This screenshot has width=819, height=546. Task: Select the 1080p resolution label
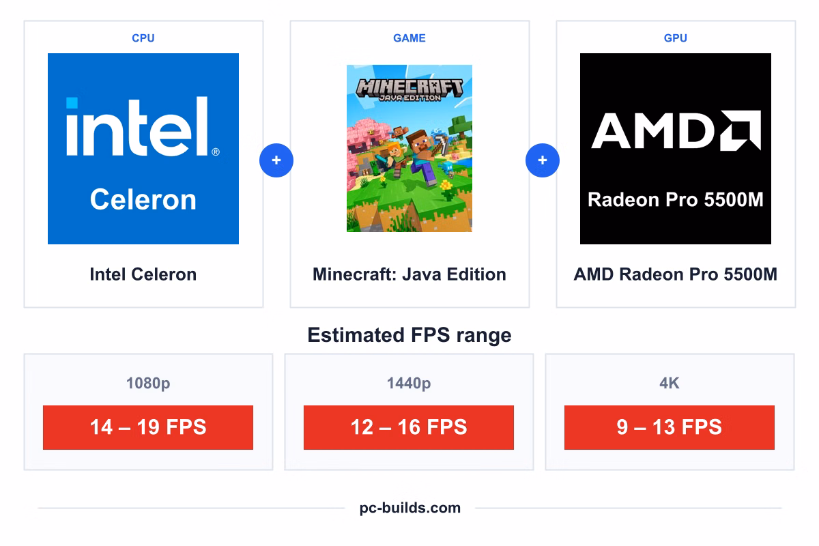[x=148, y=384]
